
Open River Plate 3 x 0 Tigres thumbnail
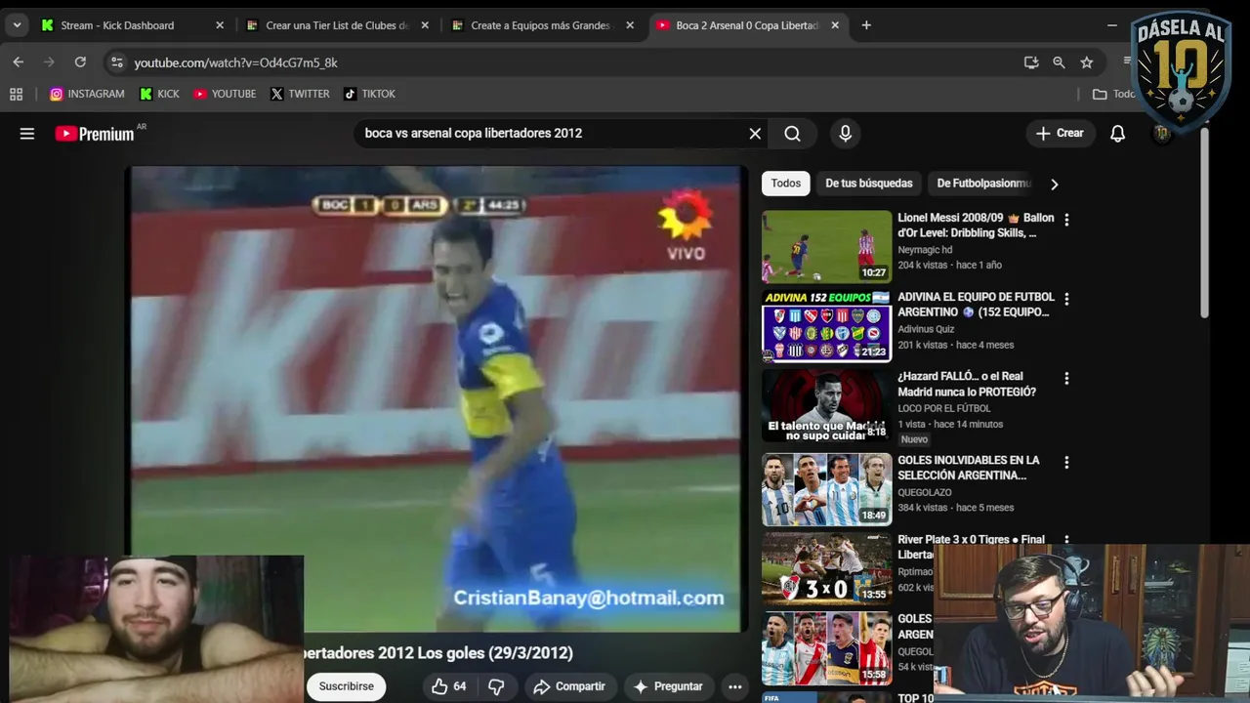(x=827, y=568)
